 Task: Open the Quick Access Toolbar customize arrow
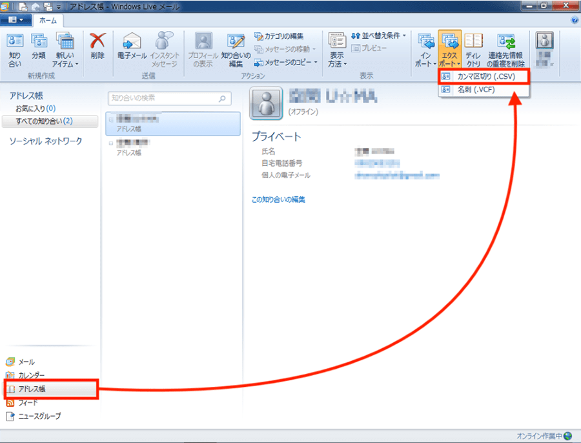pos(59,7)
